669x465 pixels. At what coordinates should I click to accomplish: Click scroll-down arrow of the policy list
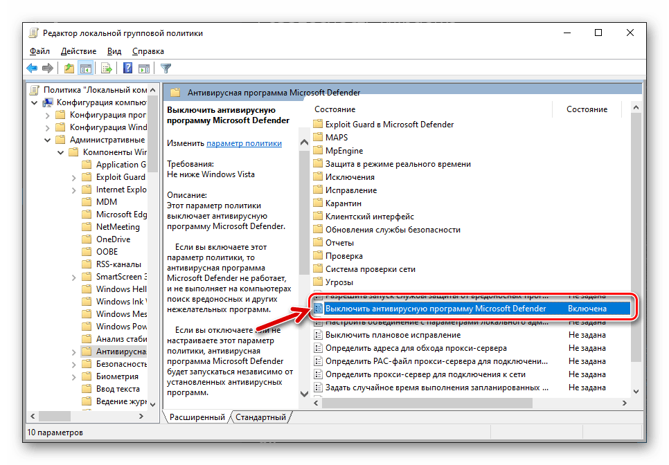636,391
